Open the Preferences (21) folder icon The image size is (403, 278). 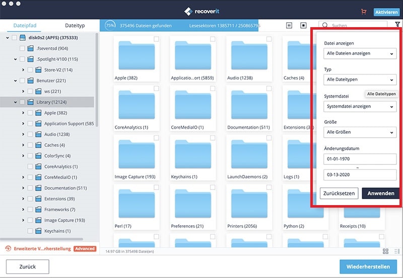pyautogui.click(x=193, y=204)
